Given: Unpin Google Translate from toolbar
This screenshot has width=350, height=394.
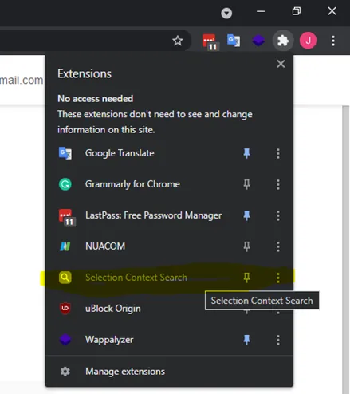Looking at the screenshot, I should 246,153.
